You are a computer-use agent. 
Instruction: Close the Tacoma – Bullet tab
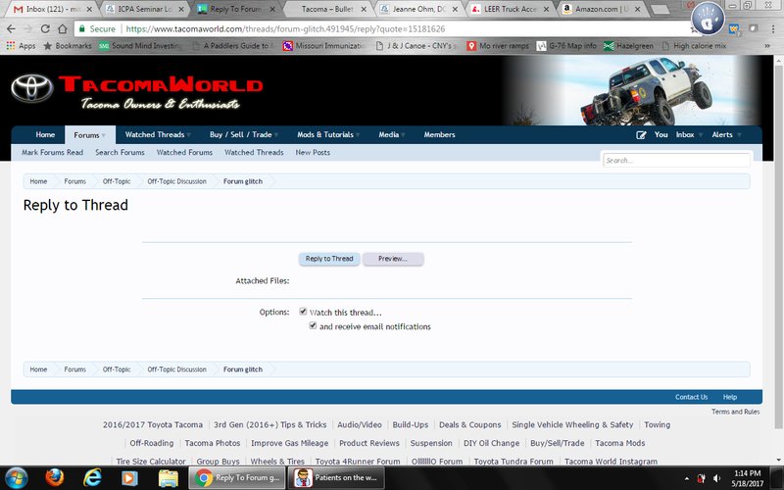[364, 9]
